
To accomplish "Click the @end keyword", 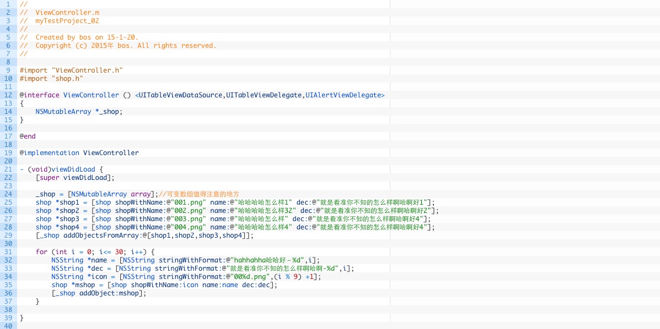I will click(x=28, y=136).
